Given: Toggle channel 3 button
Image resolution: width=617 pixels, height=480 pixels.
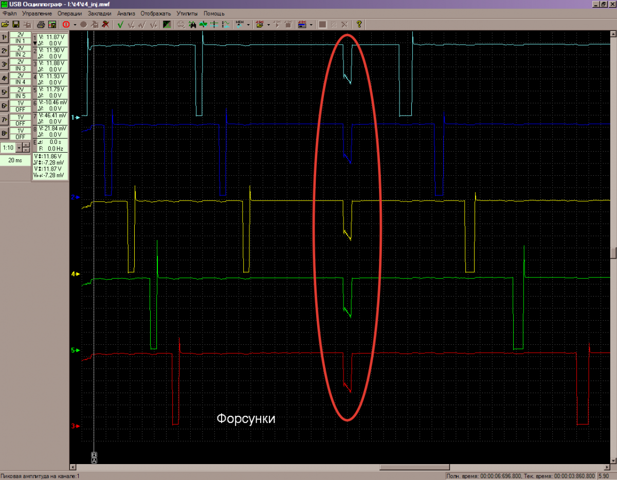Looking at the screenshot, I should tap(4, 64).
